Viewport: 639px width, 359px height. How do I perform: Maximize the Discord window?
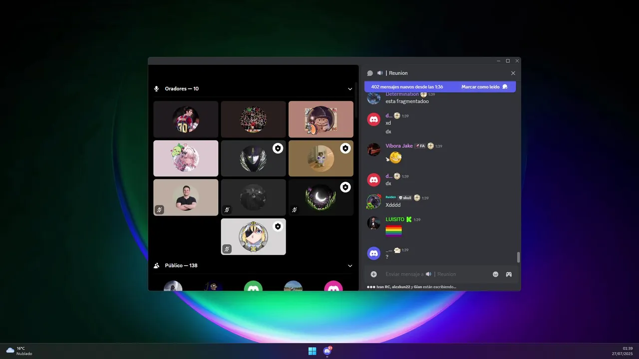coord(508,61)
